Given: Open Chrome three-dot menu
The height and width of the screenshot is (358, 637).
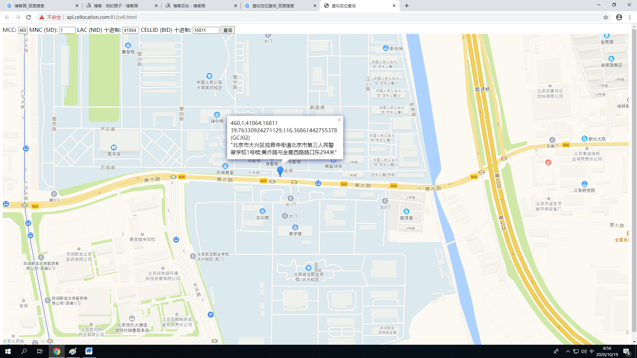Looking at the screenshot, I should coord(630,17).
